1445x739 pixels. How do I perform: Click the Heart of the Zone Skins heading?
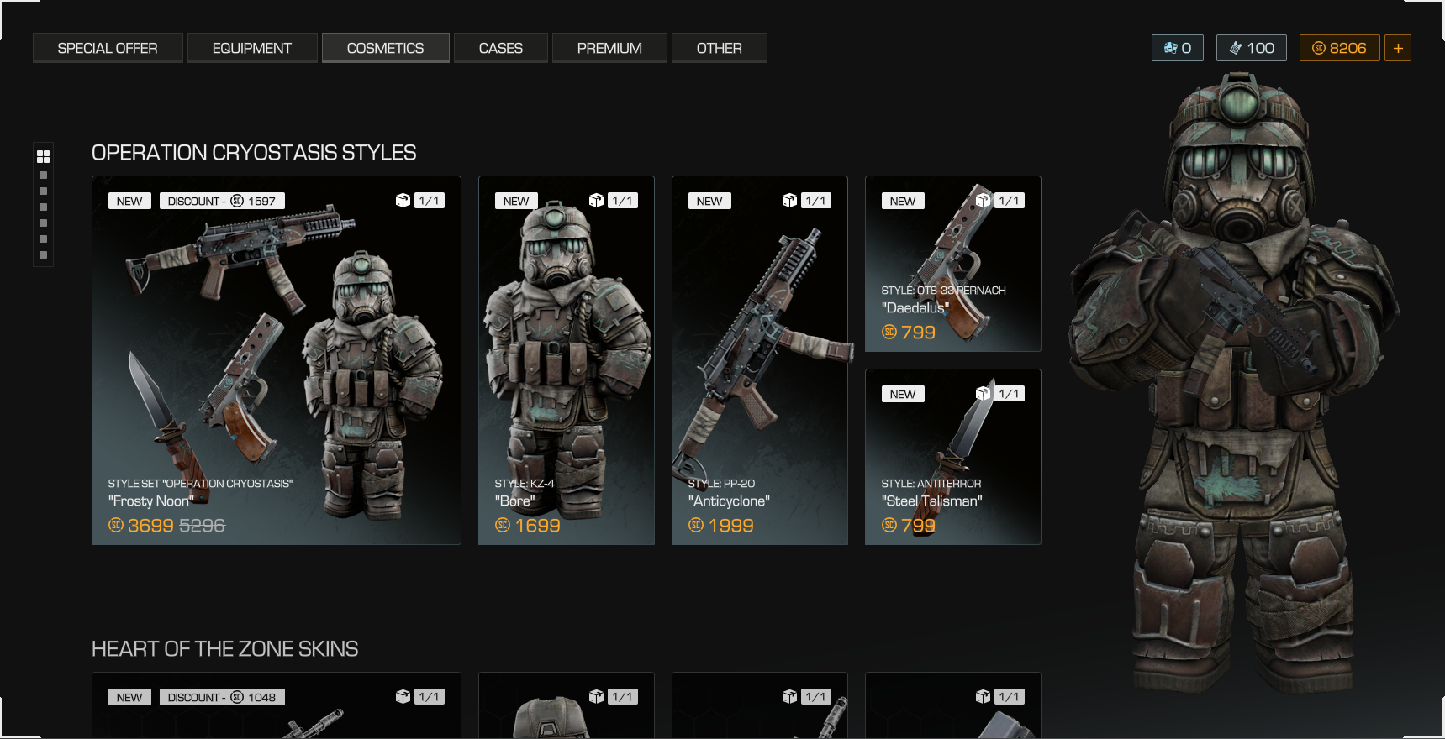[x=225, y=649]
